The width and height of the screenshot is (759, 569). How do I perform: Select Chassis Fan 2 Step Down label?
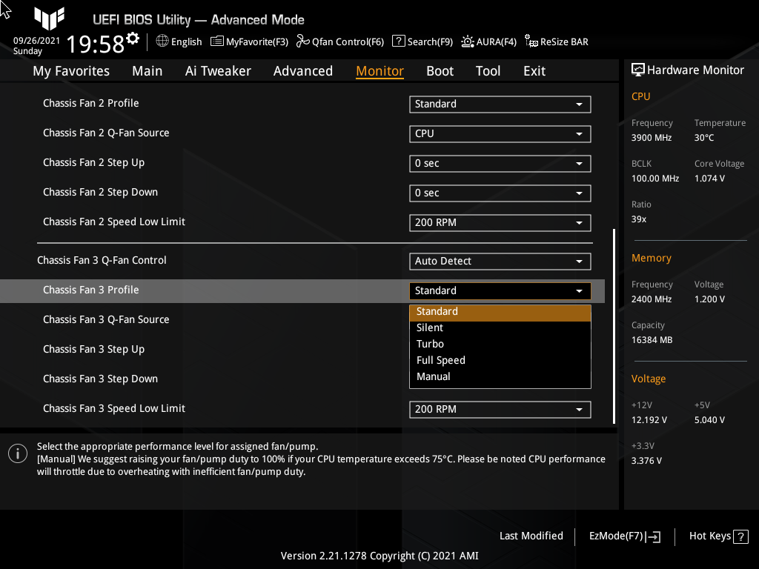point(100,193)
